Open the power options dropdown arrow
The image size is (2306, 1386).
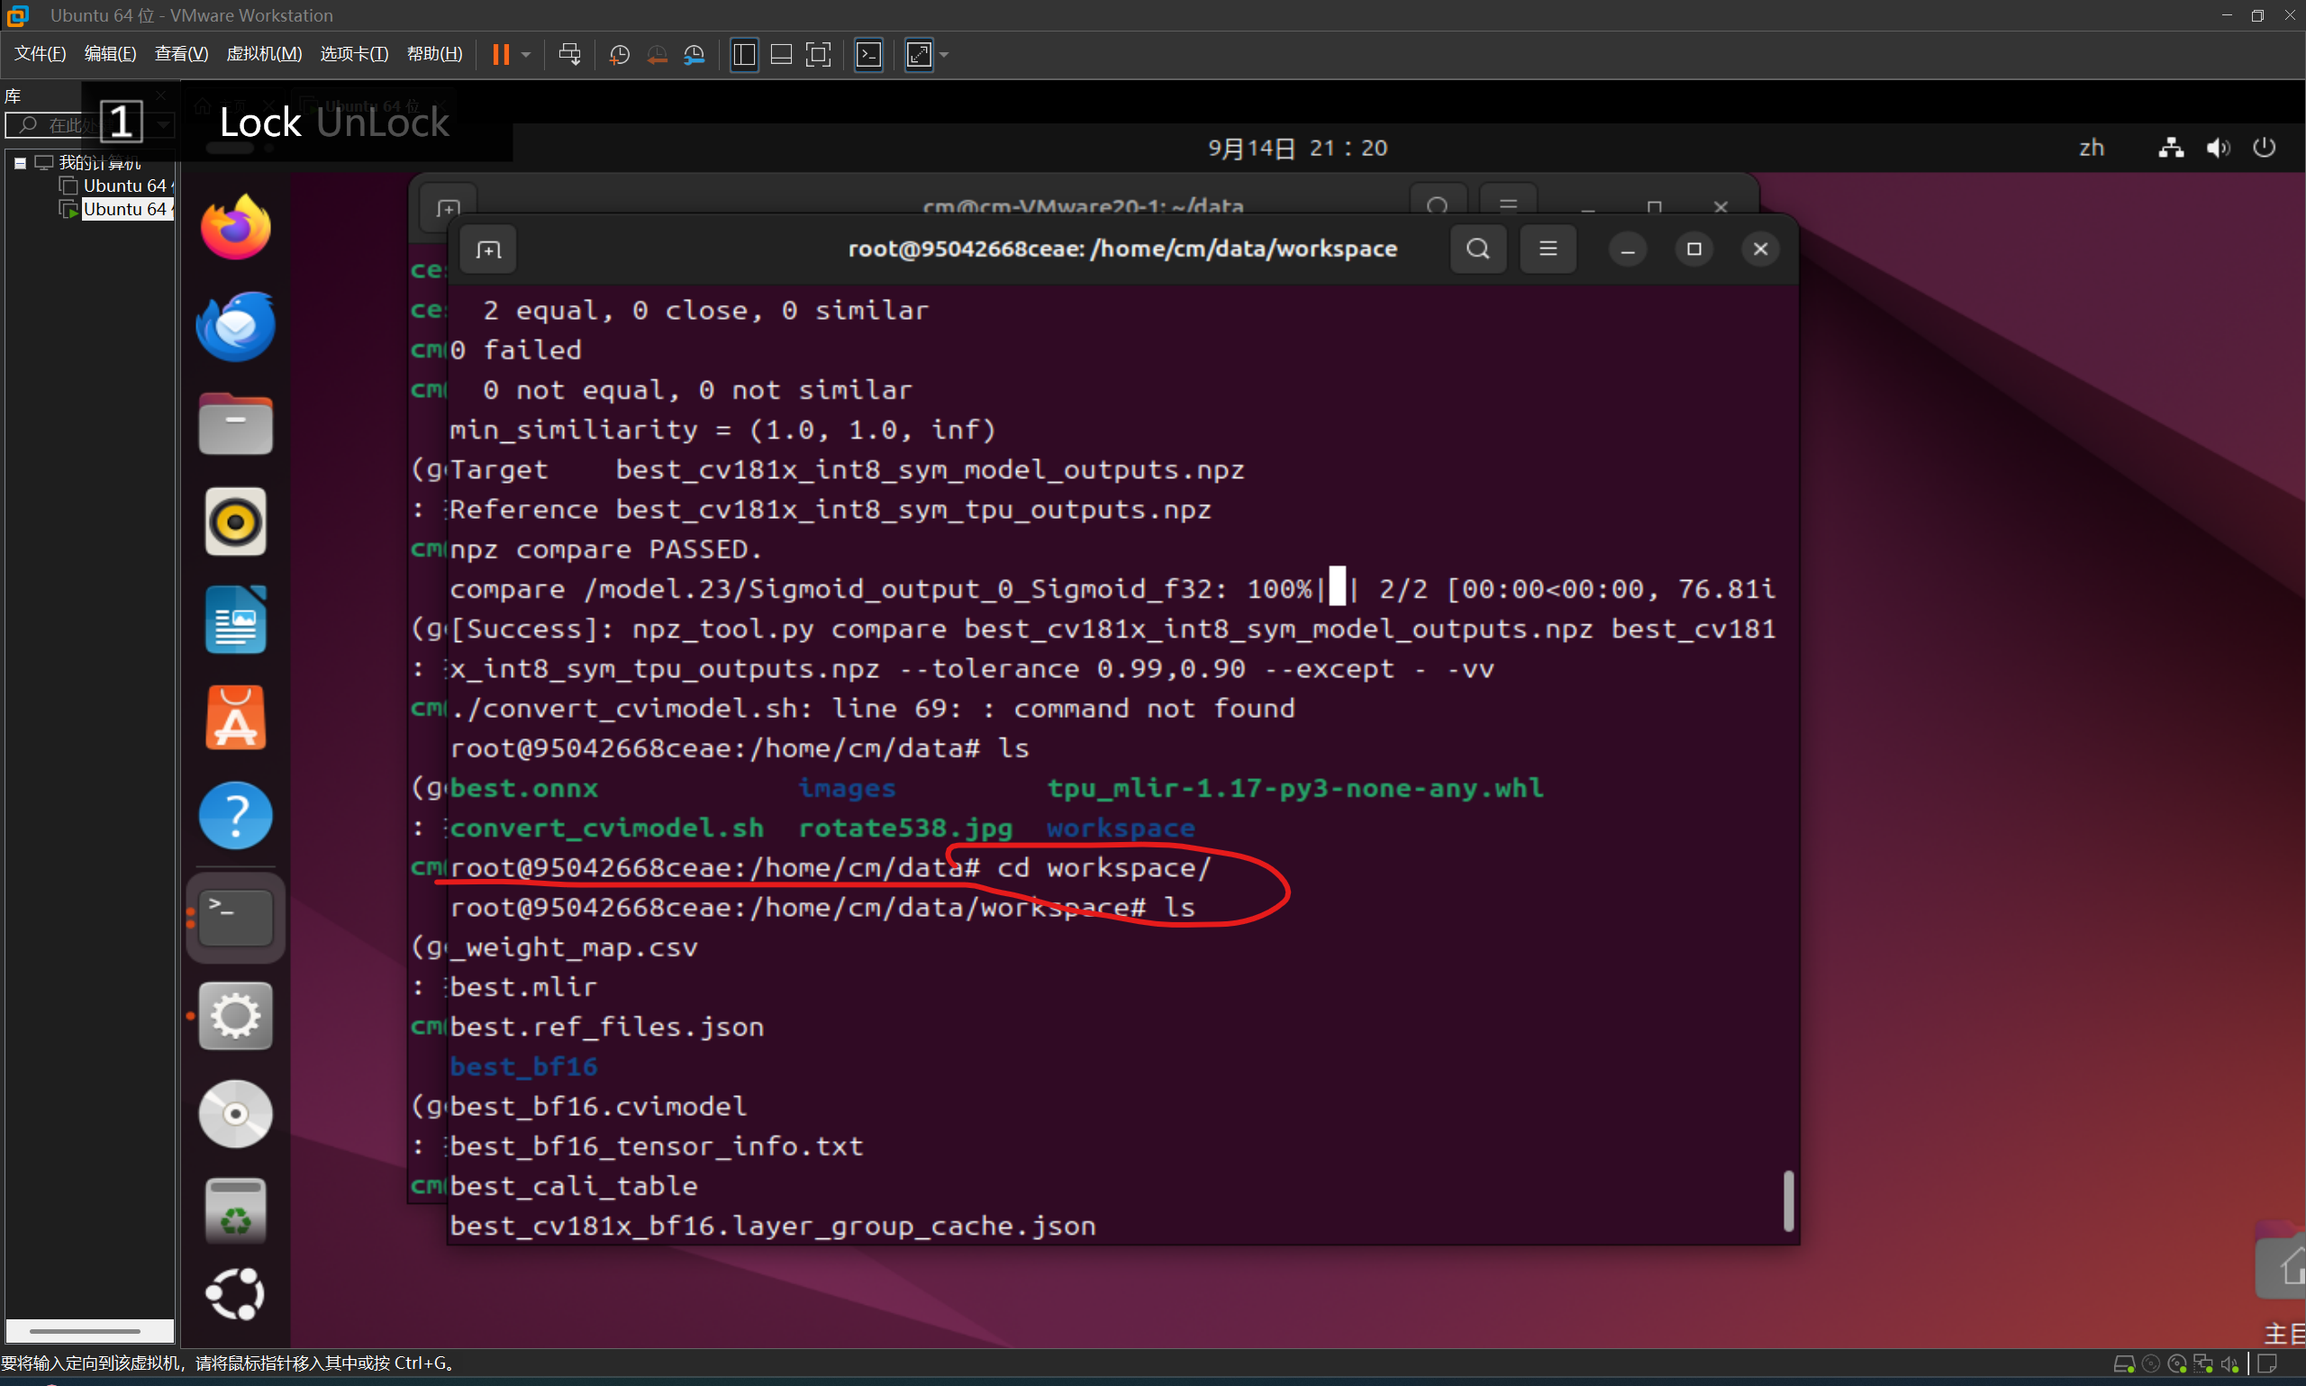(x=527, y=54)
